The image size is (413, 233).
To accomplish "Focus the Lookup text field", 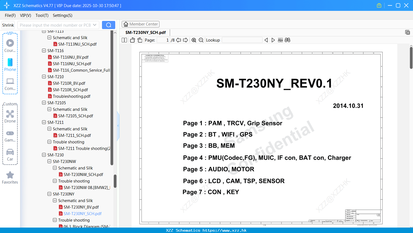I will tap(242, 40).
